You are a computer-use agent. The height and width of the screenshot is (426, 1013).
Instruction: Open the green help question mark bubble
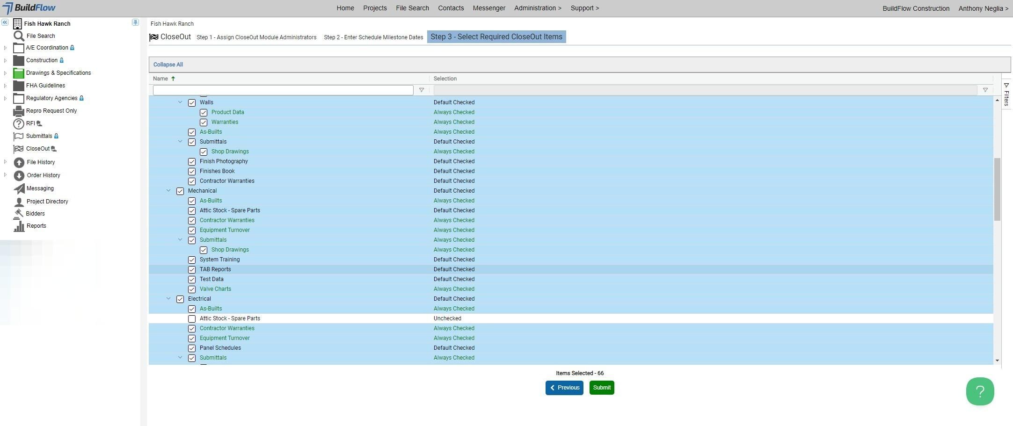(x=980, y=391)
